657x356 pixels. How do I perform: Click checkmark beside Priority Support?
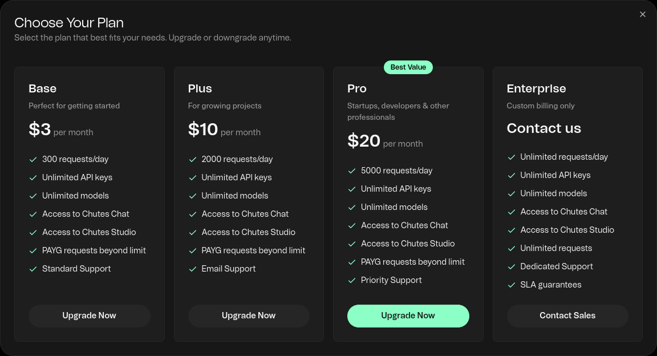[352, 280]
